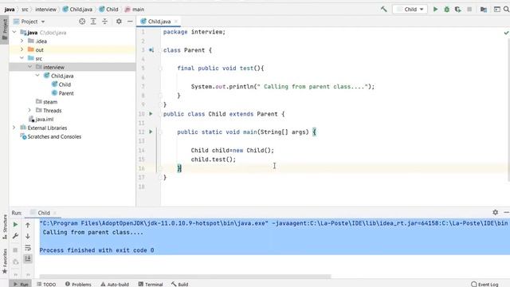Expand External Libraries node

point(14,128)
